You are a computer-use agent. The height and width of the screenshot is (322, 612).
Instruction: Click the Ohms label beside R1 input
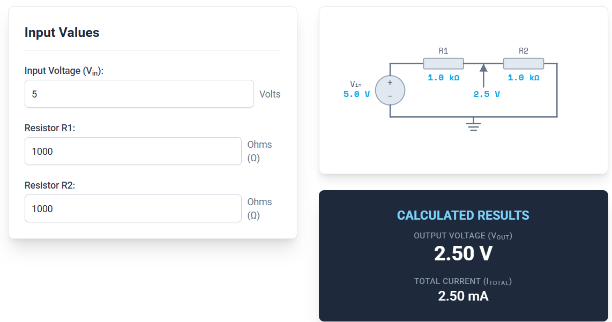coord(259,151)
